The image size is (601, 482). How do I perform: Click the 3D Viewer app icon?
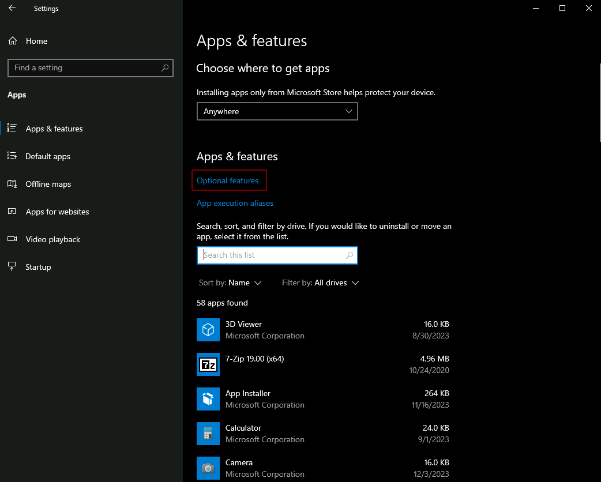click(208, 330)
